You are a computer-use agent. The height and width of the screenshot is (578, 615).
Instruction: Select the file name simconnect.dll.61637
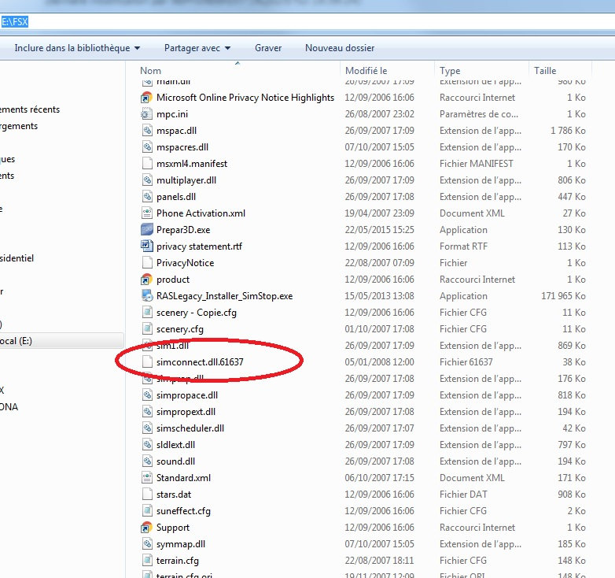point(200,362)
